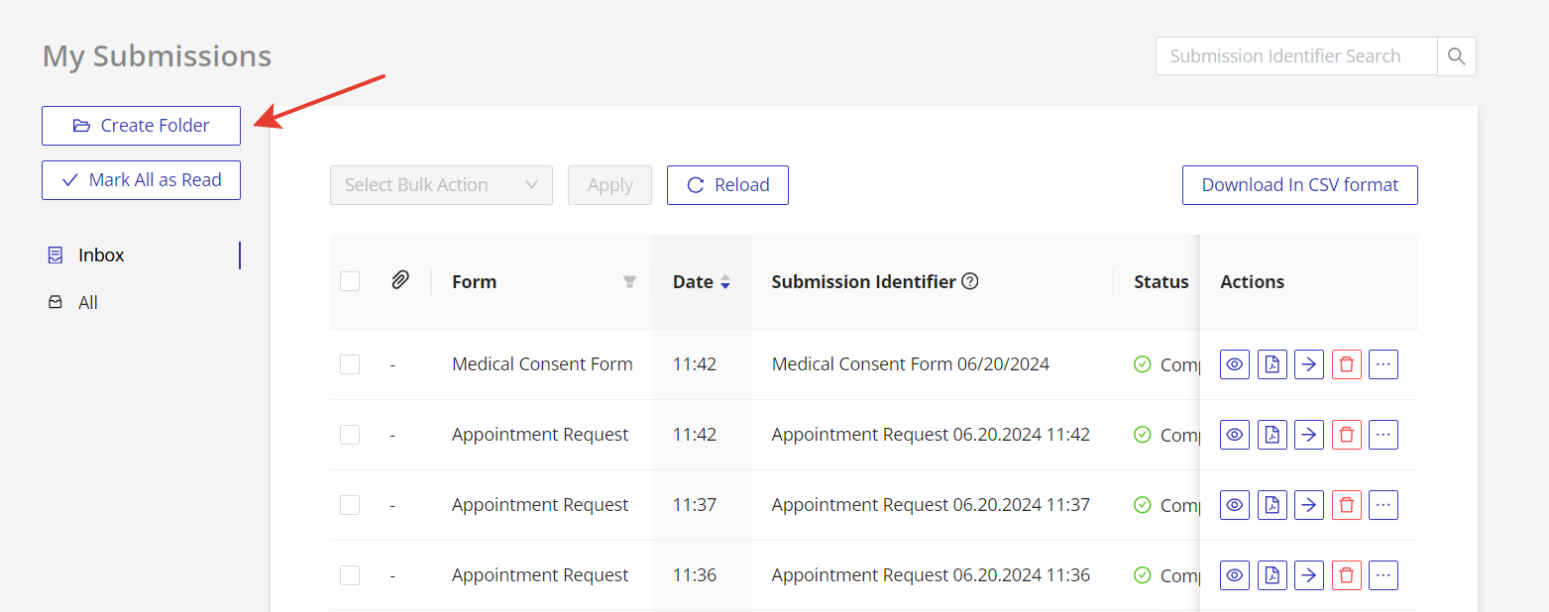
Task: Click the Submission Identifier help question icon
Action: coord(970,281)
